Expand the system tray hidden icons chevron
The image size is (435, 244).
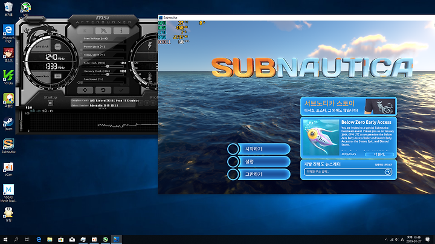point(386,240)
